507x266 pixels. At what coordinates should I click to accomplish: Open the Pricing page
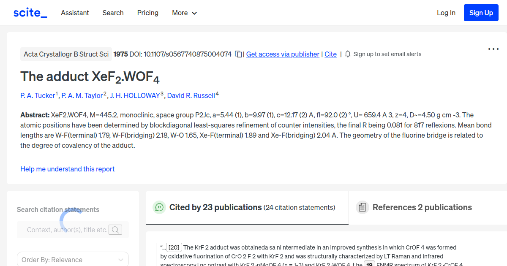tap(147, 13)
